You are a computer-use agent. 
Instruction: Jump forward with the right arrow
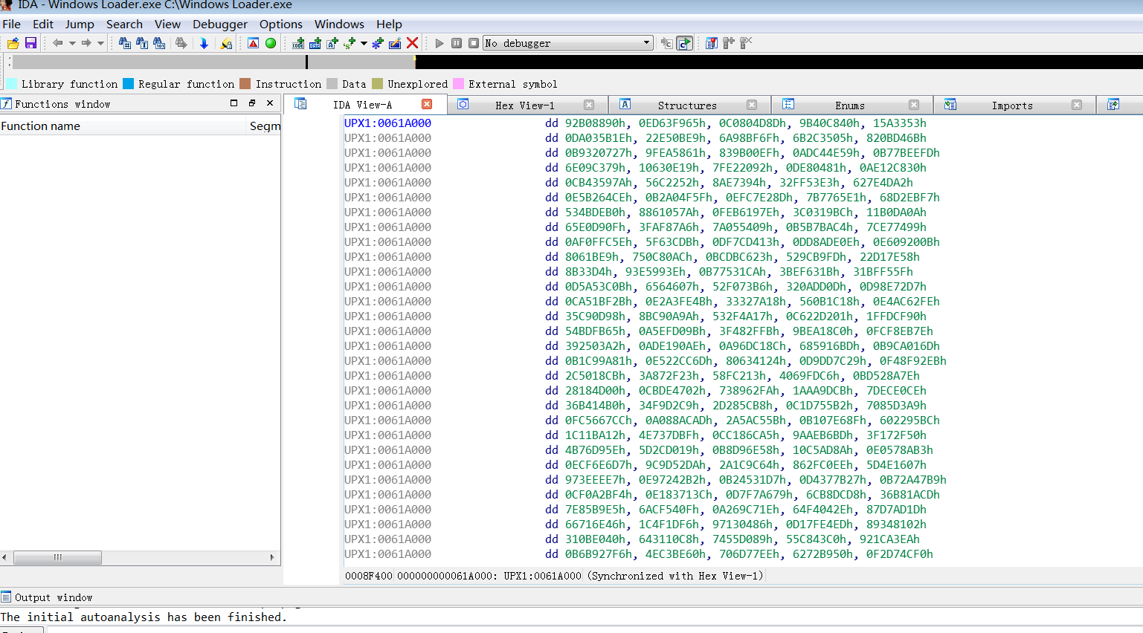(86, 43)
